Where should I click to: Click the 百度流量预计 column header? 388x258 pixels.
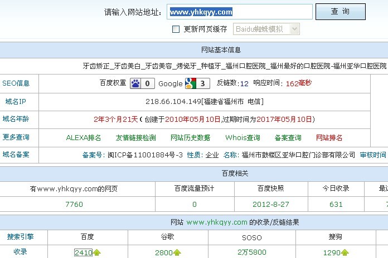(x=195, y=188)
